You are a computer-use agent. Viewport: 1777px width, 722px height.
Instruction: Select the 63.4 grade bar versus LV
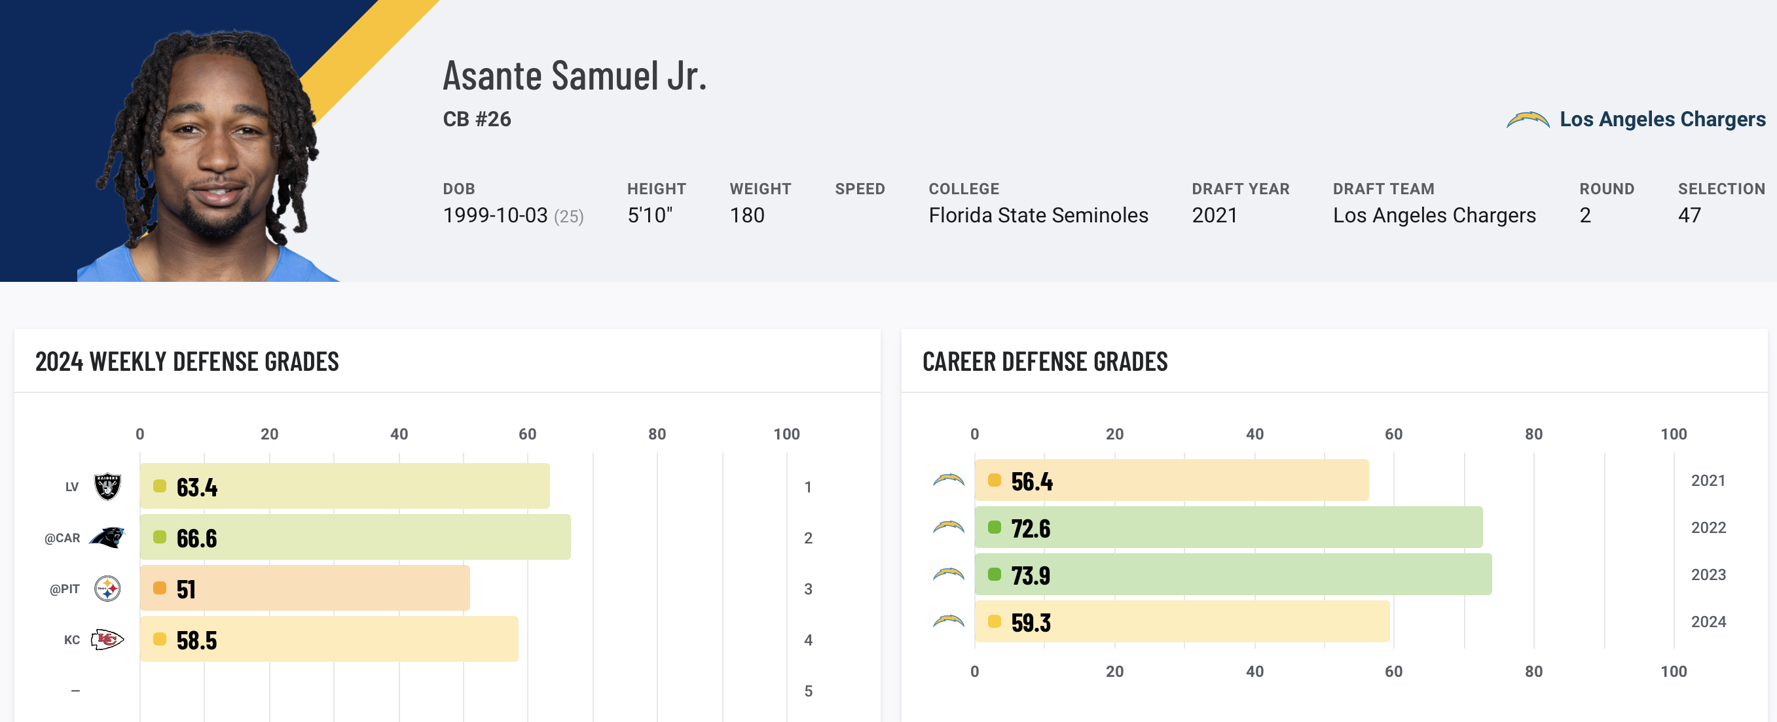pyautogui.click(x=345, y=487)
